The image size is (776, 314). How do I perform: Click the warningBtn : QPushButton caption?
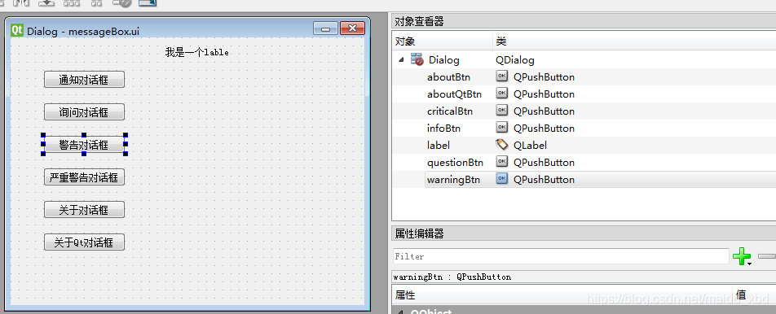(452, 277)
